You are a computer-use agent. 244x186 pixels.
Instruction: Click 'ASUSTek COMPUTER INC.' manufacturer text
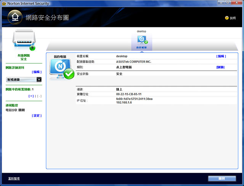[x=133, y=62]
